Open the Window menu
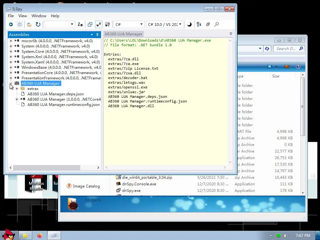The width and height of the screenshot is (320, 240). tap(39, 16)
